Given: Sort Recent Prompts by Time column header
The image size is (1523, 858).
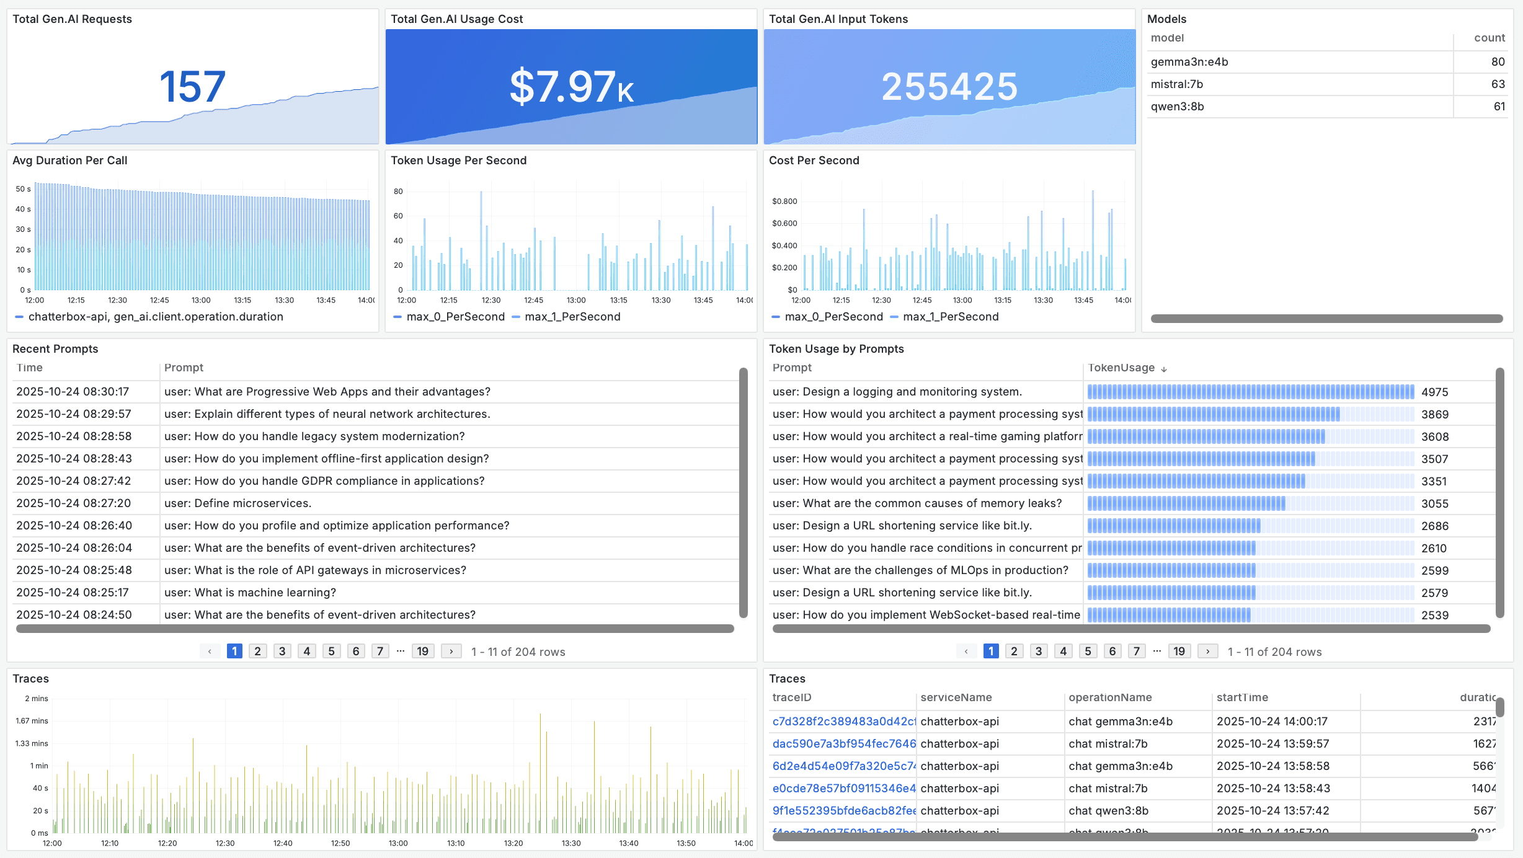Looking at the screenshot, I should pyautogui.click(x=30, y=368).
